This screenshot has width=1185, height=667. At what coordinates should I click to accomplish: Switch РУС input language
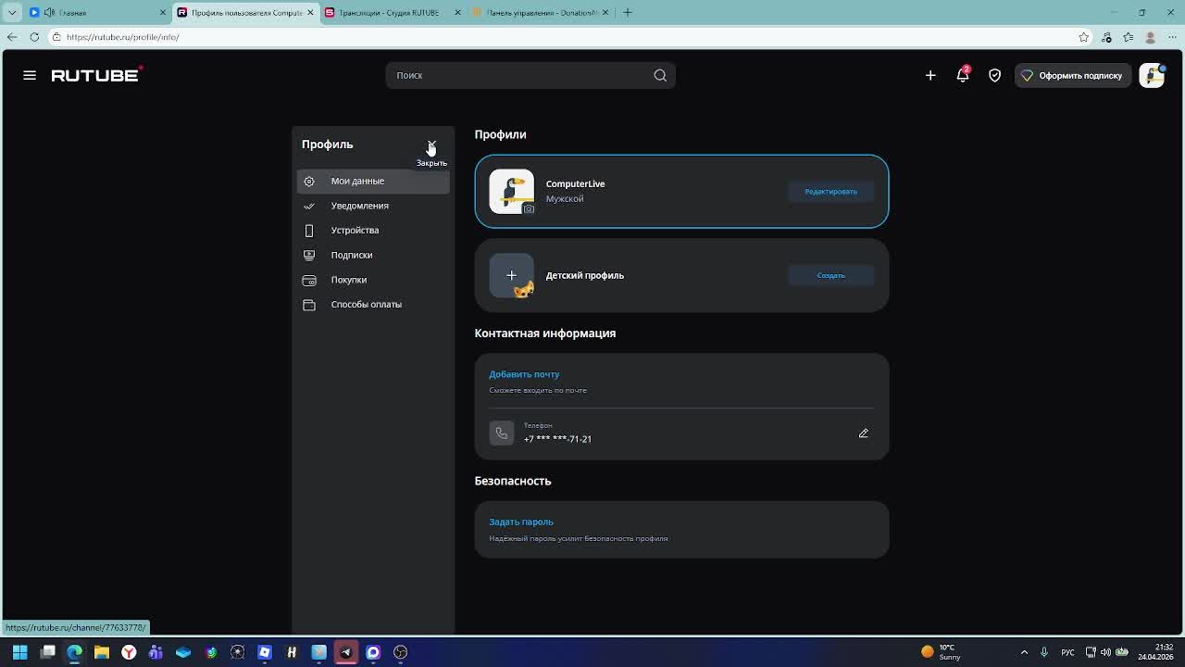(x=1067, y=652)
